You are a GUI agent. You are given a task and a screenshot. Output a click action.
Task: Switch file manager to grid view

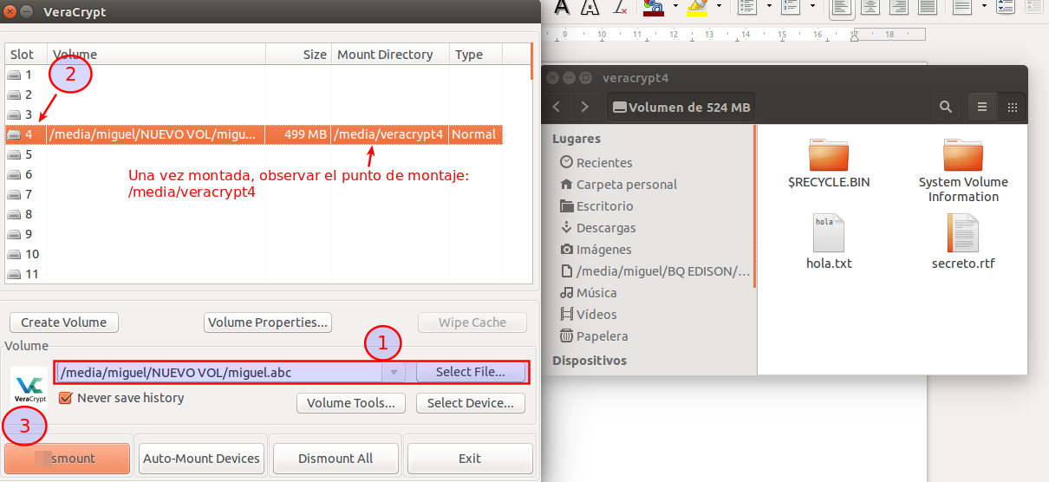[1012, 107]
